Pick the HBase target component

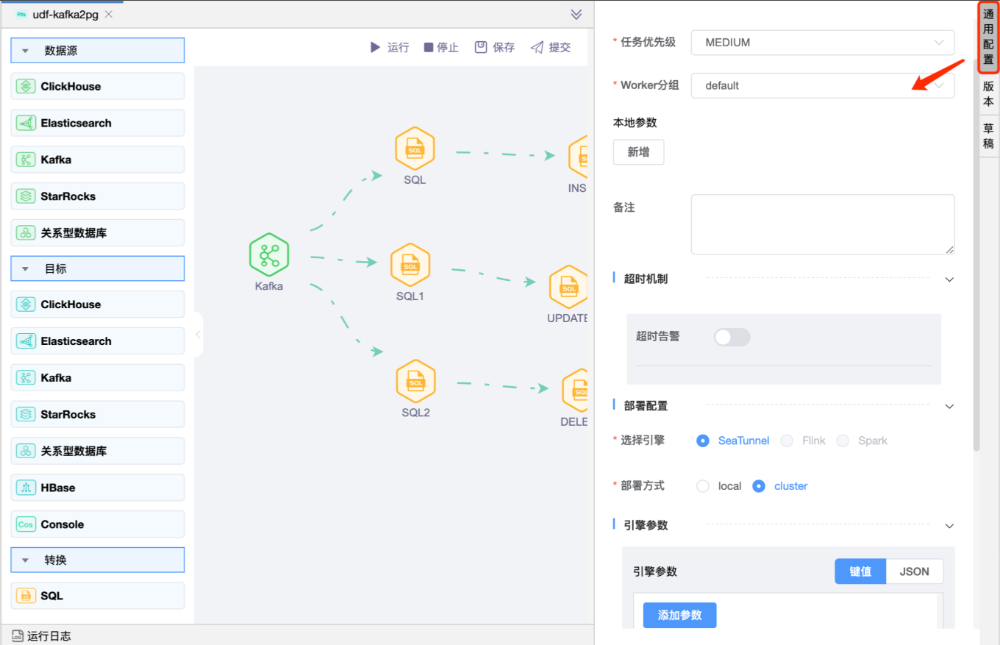97,488
